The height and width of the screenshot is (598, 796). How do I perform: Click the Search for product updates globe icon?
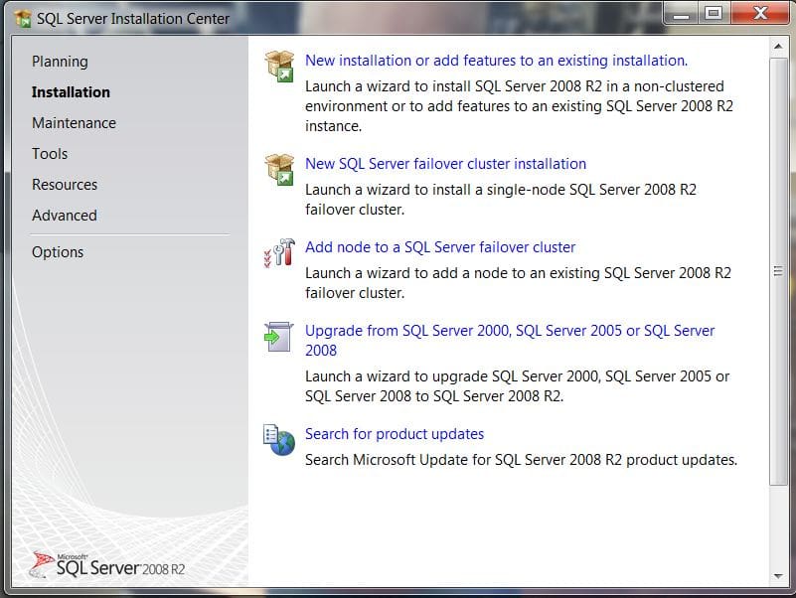pyautogui.click(x=279, y=440)
